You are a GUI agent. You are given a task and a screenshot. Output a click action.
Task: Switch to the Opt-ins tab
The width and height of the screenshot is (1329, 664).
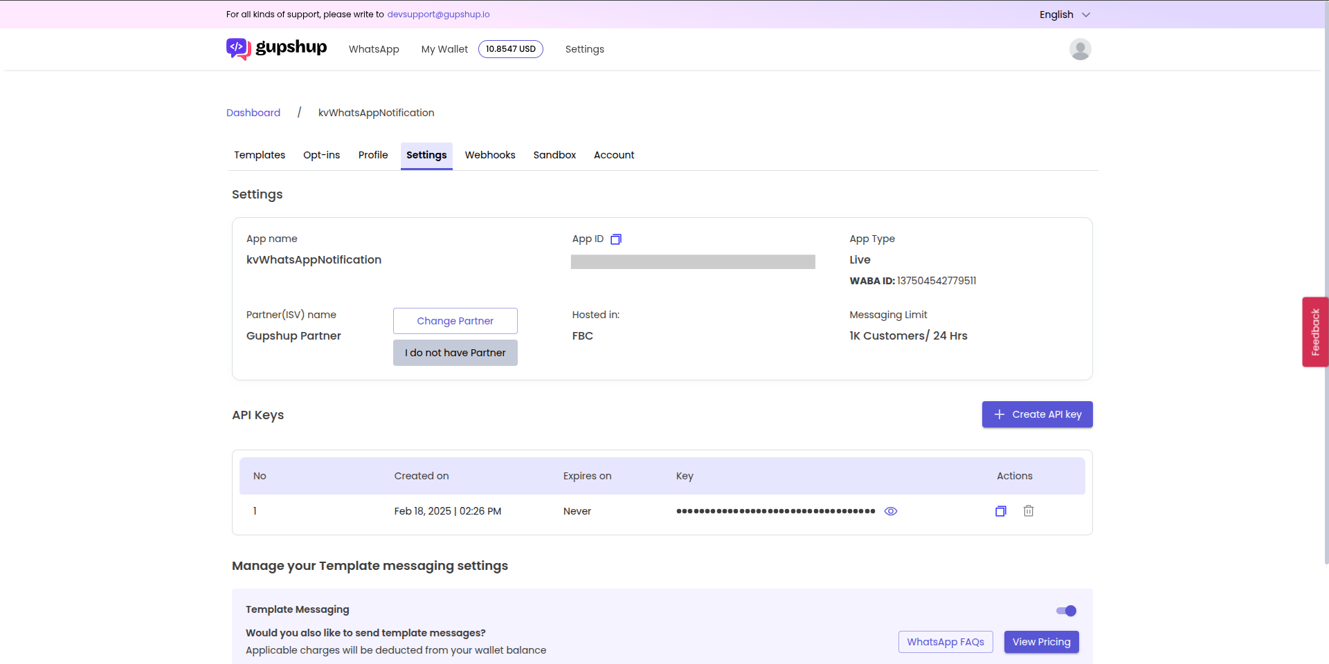322,155
